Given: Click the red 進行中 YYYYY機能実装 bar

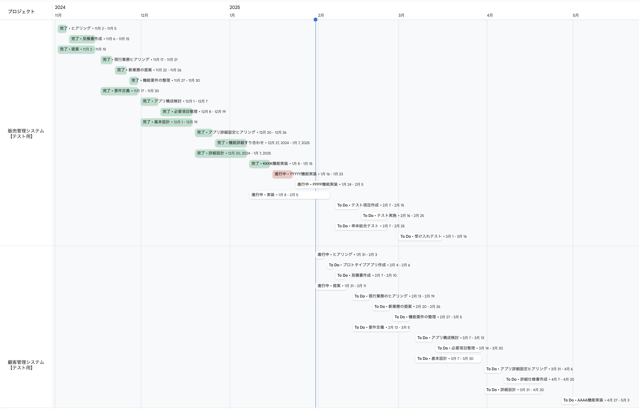Looking at the screenshot, I should coord(282,174).
